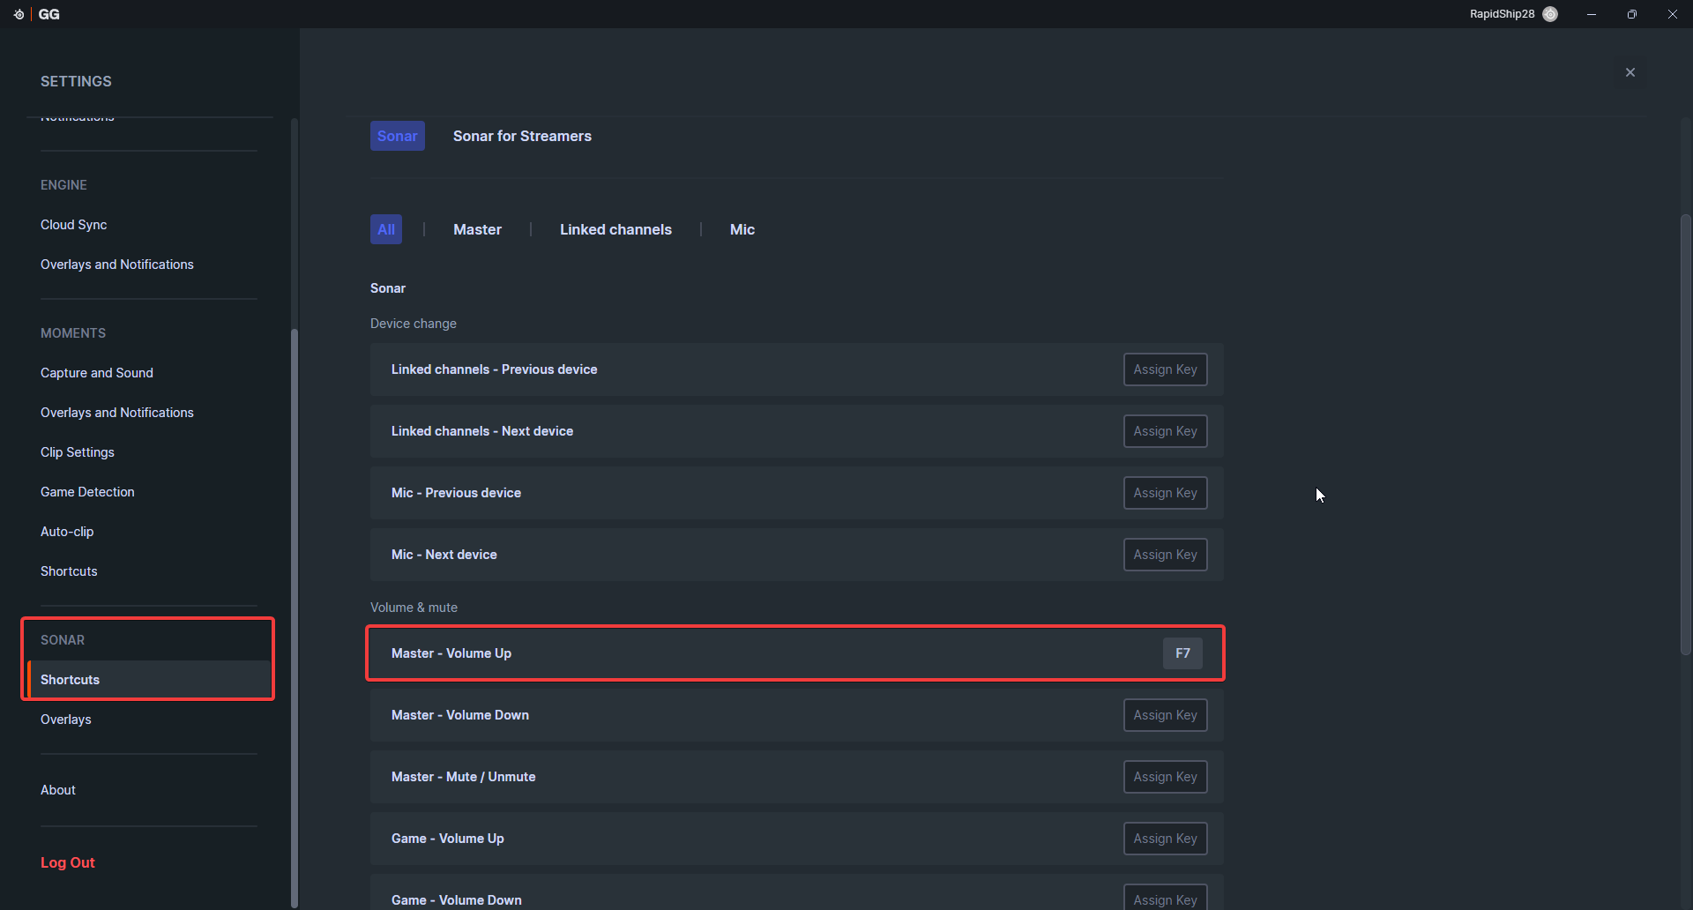Viewport: 1693px width, 910px height.
Task: Open Cloud Sync settings
Action: 74,225
